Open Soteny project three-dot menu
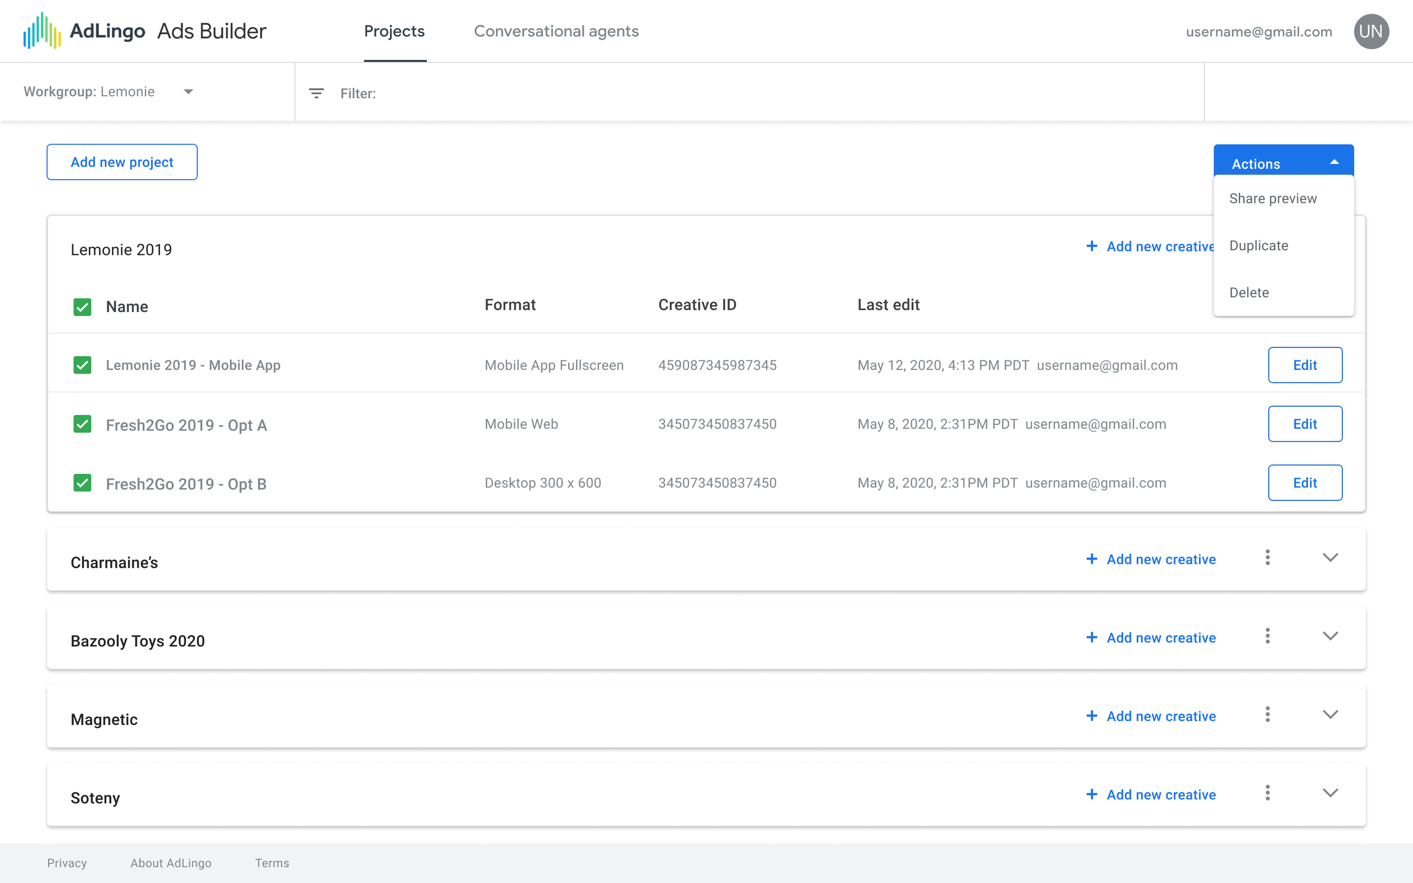 coord(1267,793)
